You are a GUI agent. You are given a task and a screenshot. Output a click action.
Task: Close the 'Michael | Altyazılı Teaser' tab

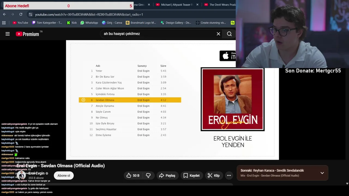click(197, 5)
